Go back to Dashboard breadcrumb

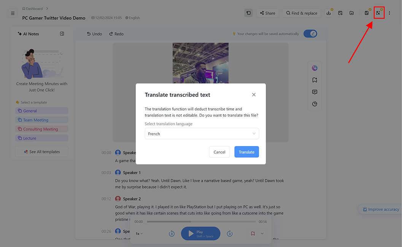(32, 9)
